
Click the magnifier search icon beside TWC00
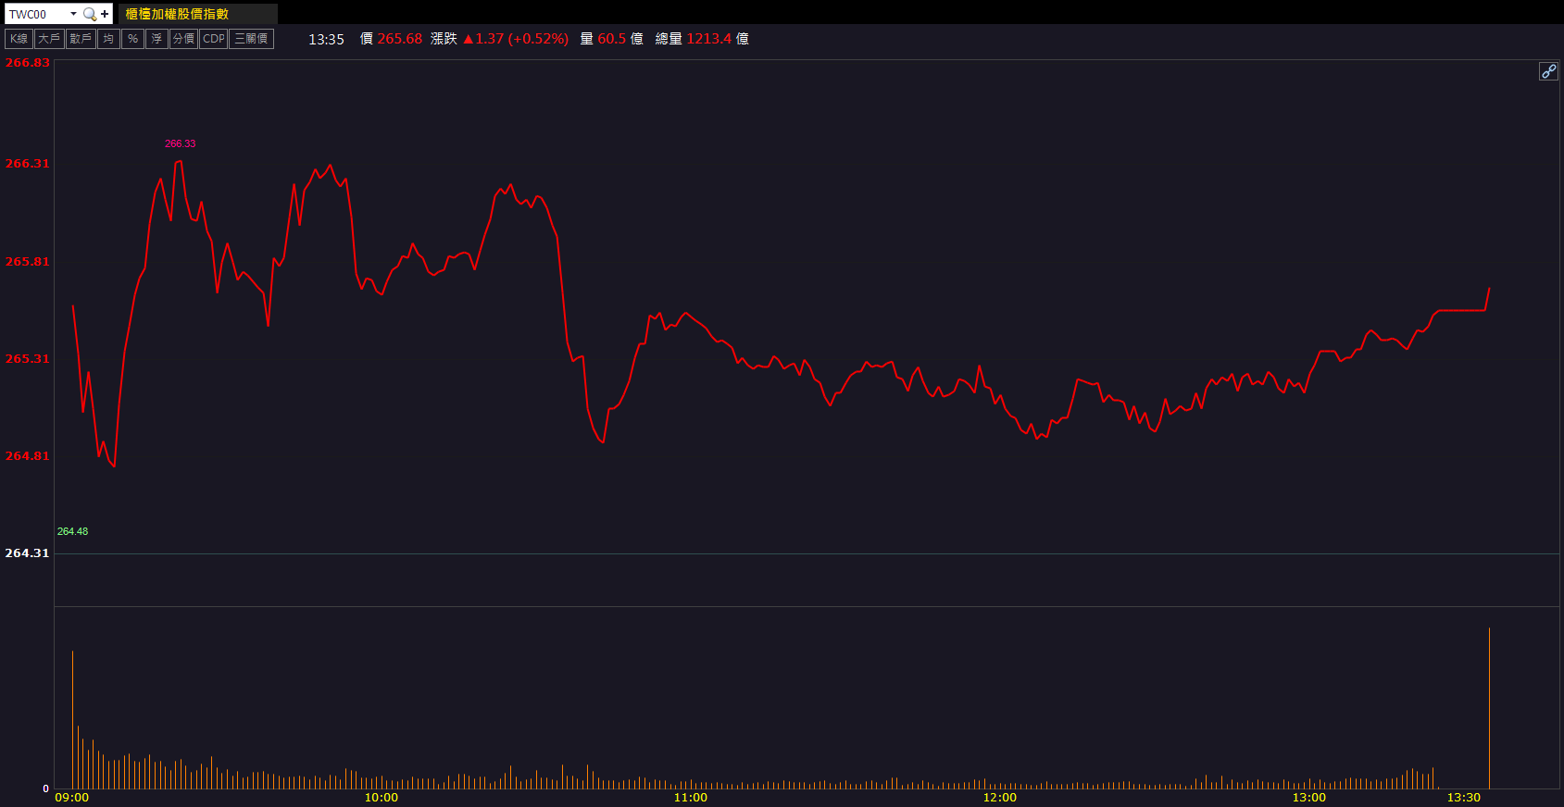[x=90, y=14]
